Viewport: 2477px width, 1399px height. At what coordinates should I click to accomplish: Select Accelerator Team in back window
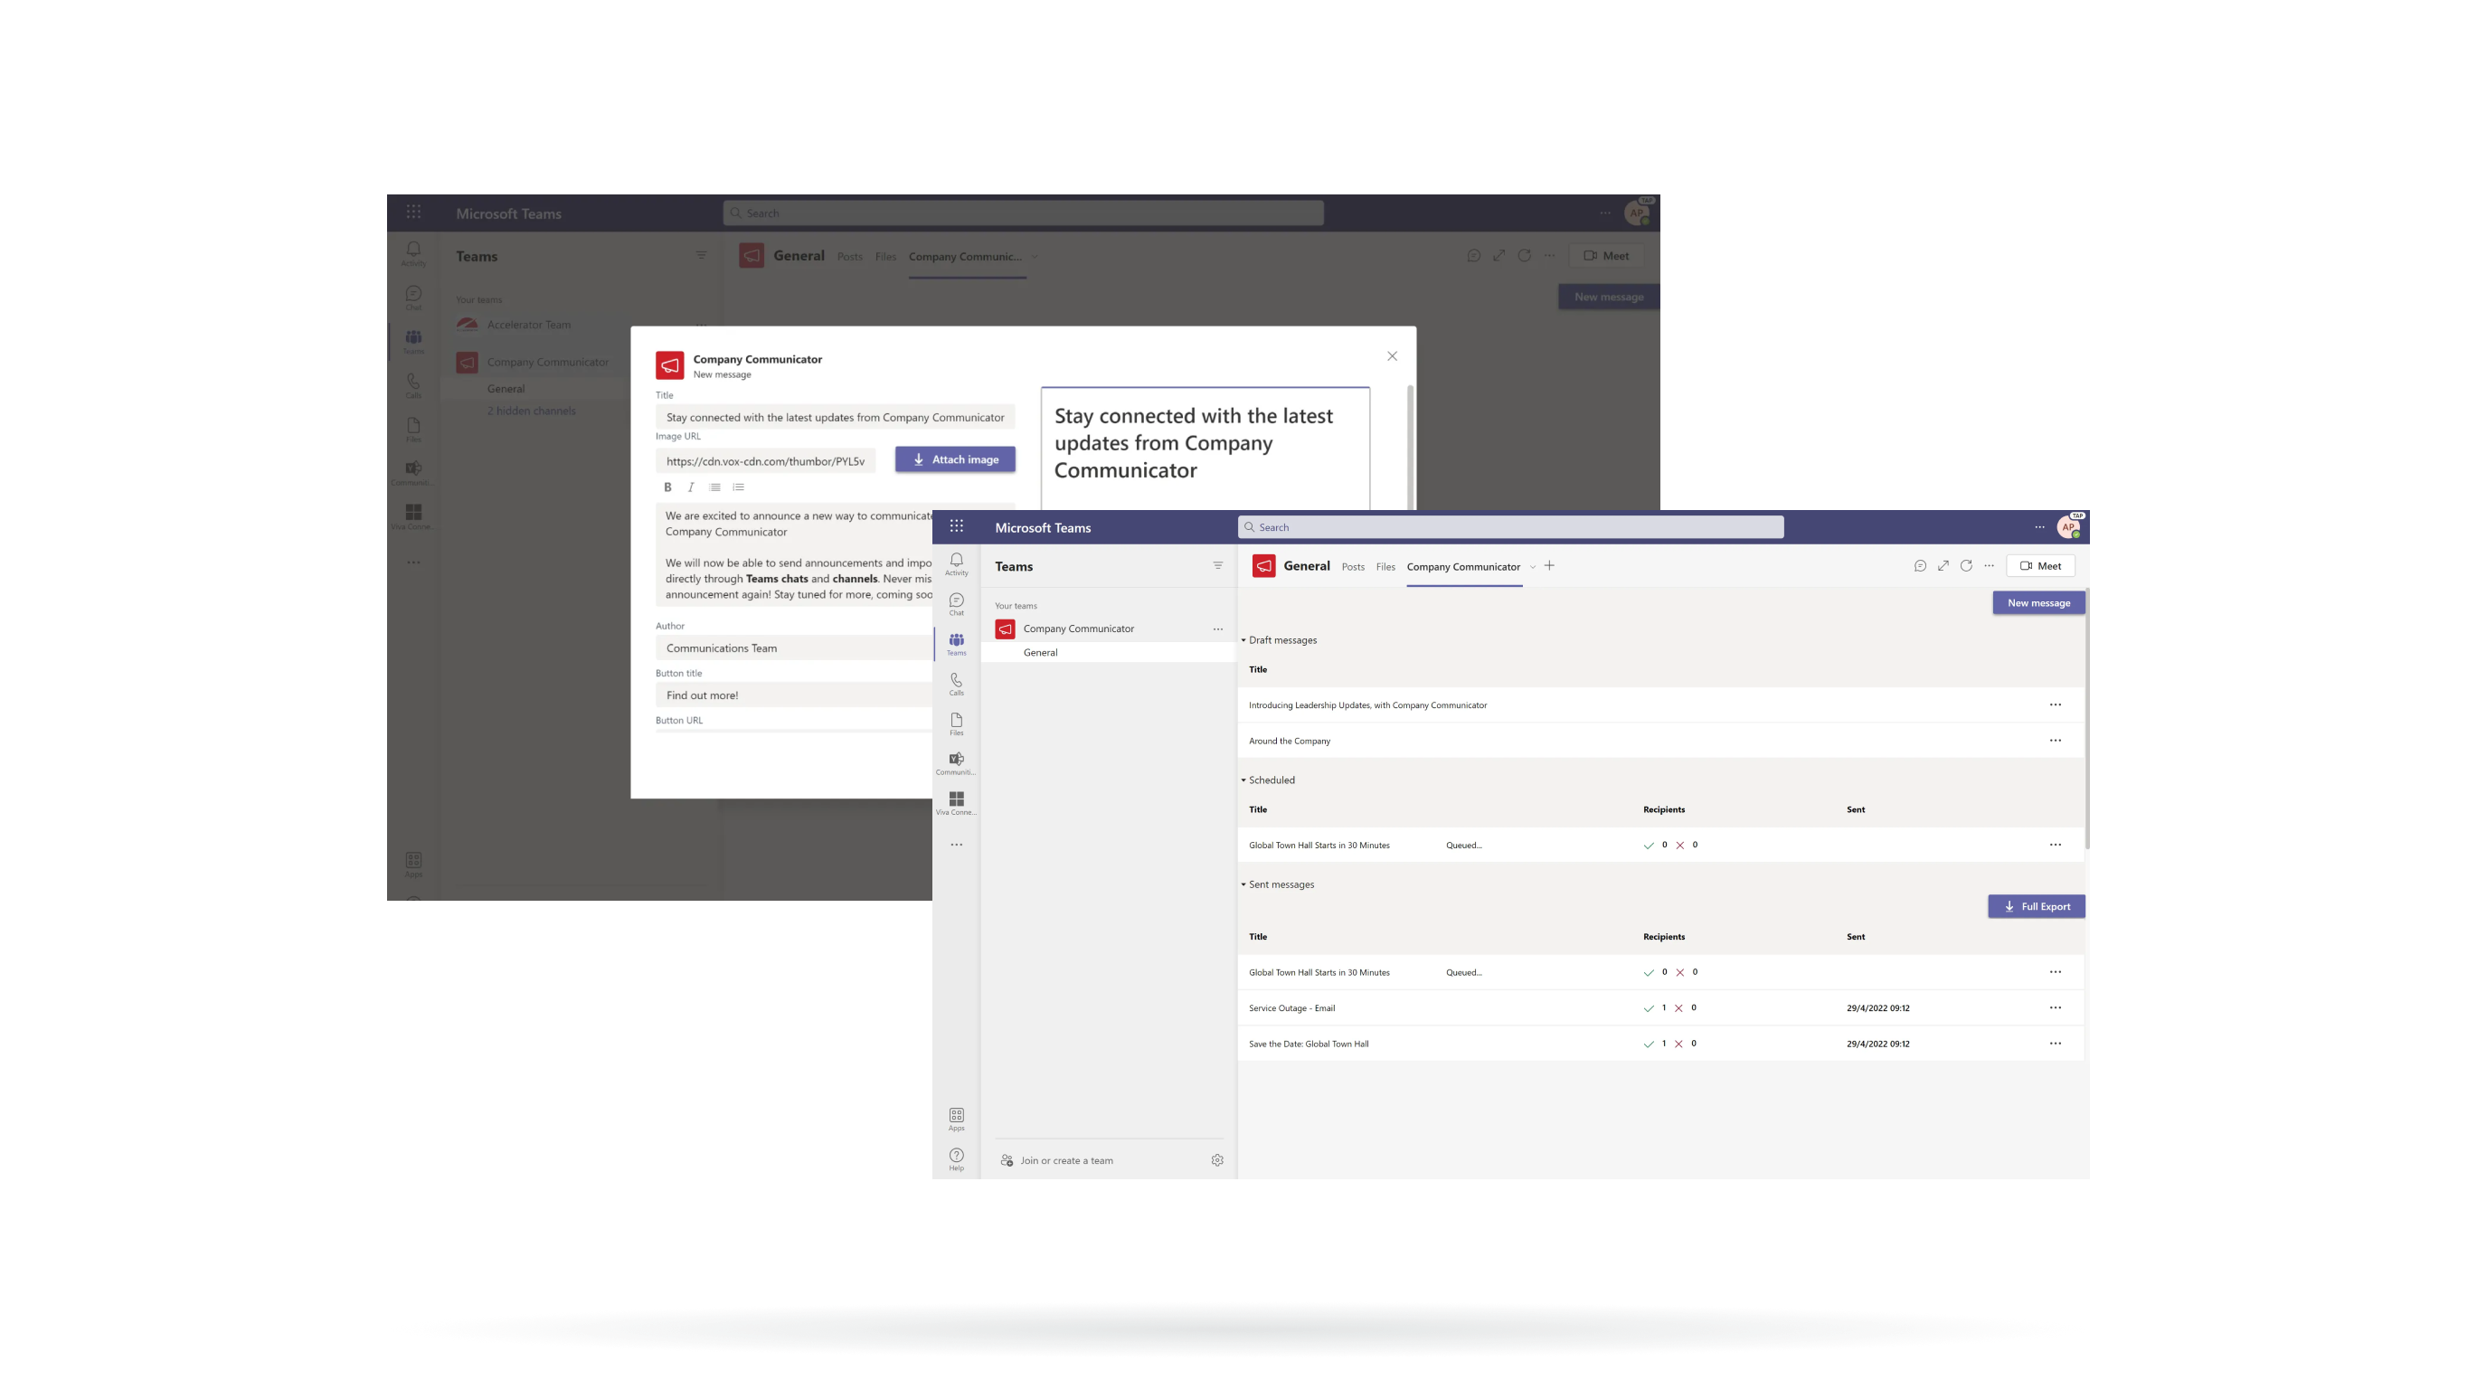[x=528, y=325]
